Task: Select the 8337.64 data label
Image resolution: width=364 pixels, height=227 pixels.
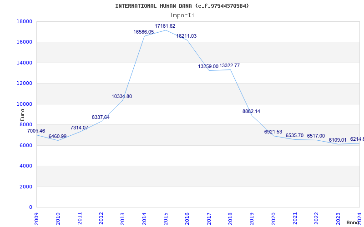Action: [x=101, y=117]
